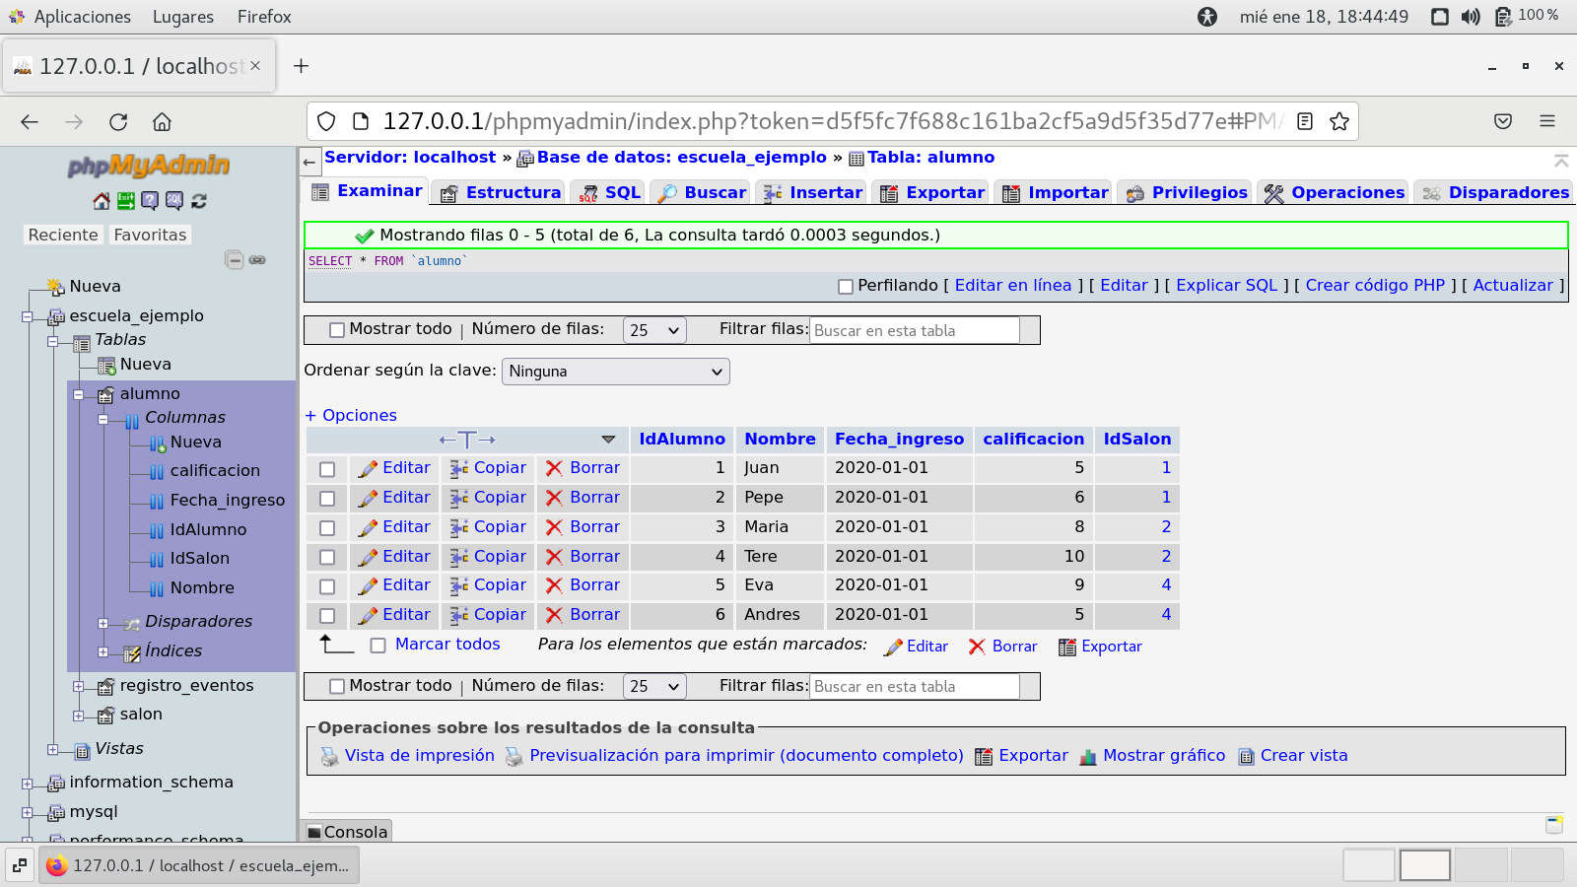The image size is (1577, 887).
Task: Click the Explicar SQL link
Action: tap(1226, 285)
